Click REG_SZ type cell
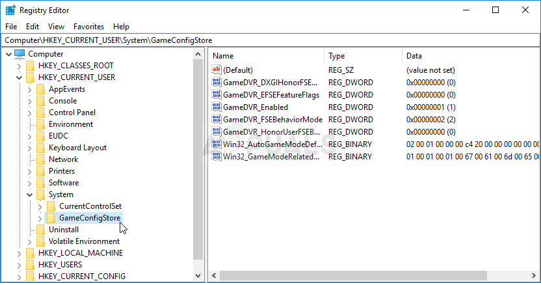This screenshot has width=541, height=283. pyautogui.click(x=341, y=70)
